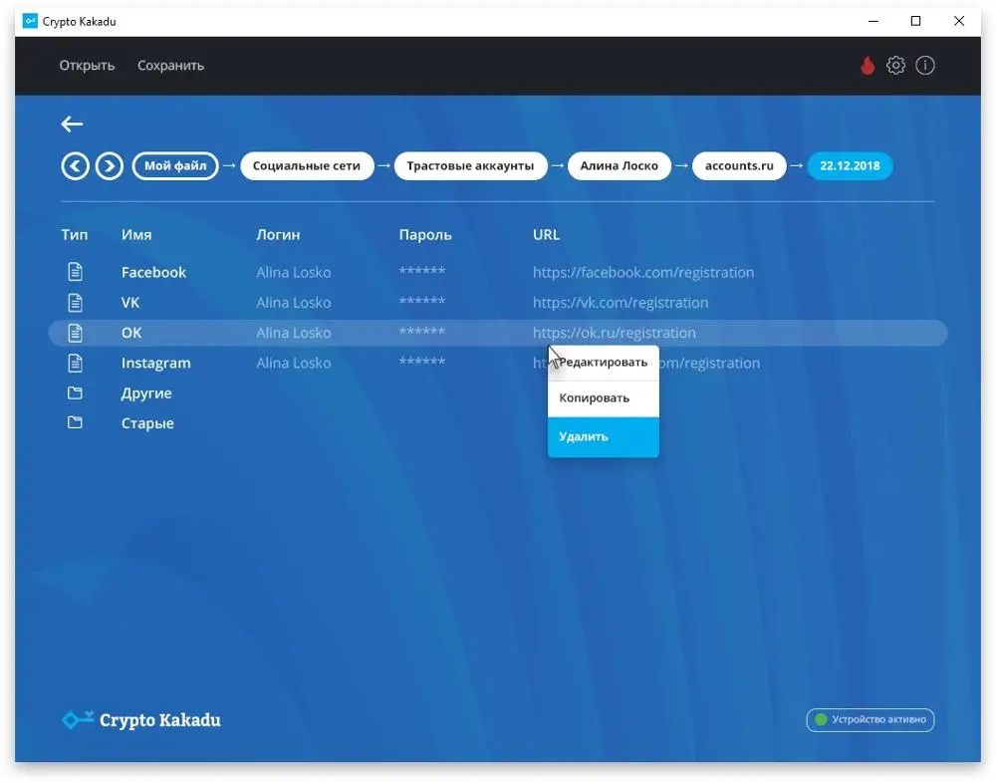Navigate to Социальные сети breadcrumb

pos(307,166)
